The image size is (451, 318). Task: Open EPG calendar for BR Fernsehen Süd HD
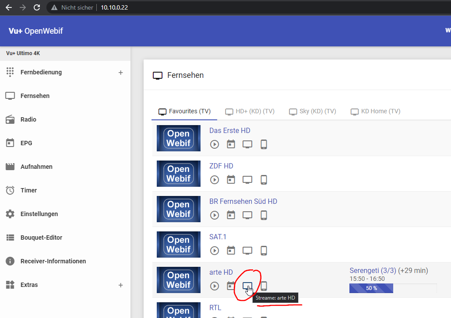point(231,215)
